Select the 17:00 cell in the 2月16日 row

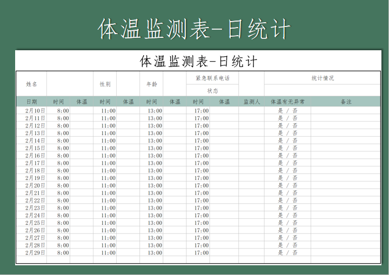pyautogui.click(x=198, y=156)
